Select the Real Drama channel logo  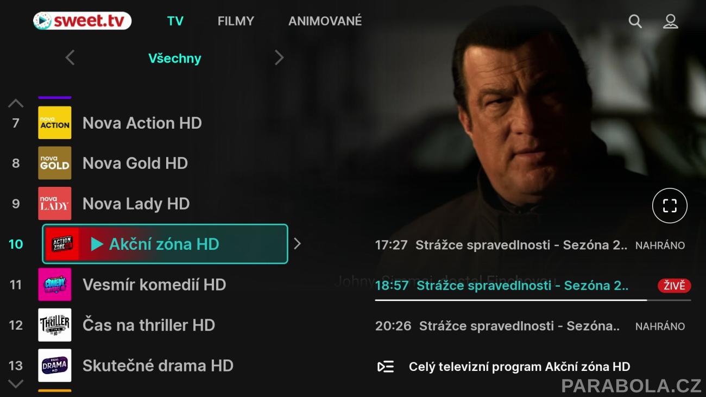point(54,365)
